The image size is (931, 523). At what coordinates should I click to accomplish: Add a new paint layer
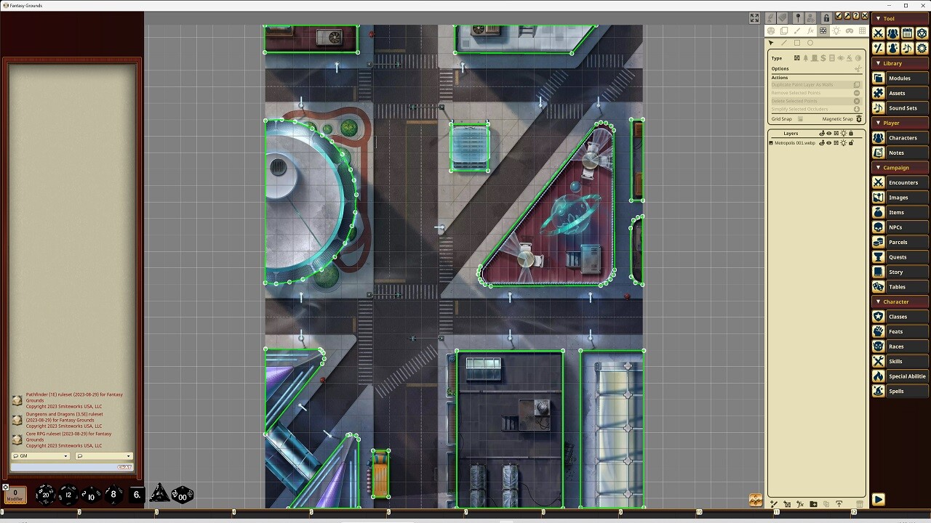774,504
